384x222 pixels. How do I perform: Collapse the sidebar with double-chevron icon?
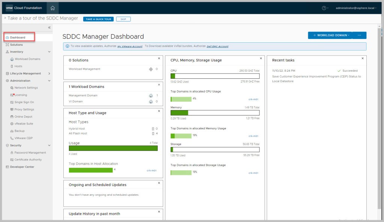pyautogui.click(x=49, y=28)
